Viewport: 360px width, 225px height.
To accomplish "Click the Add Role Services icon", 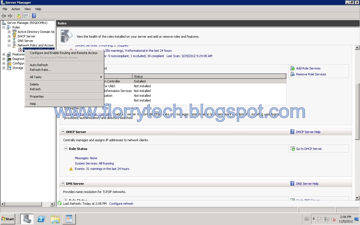I will 292,68.
